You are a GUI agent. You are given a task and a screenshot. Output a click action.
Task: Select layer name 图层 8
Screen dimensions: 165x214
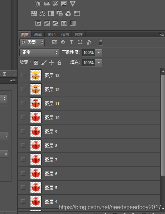51,146
